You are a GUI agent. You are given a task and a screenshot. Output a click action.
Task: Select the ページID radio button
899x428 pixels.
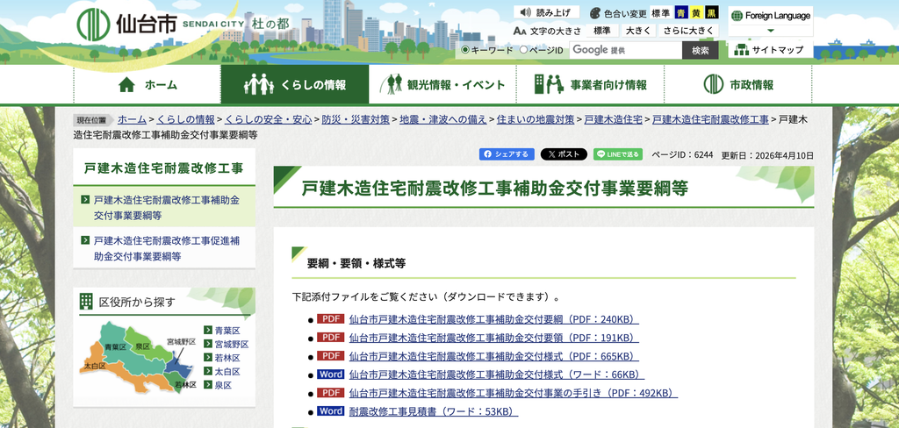point(523,50)
